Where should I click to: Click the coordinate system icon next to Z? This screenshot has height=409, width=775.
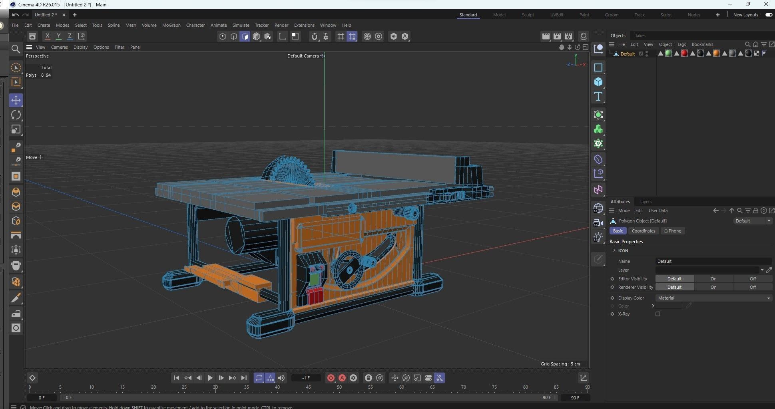click(81, 36)
